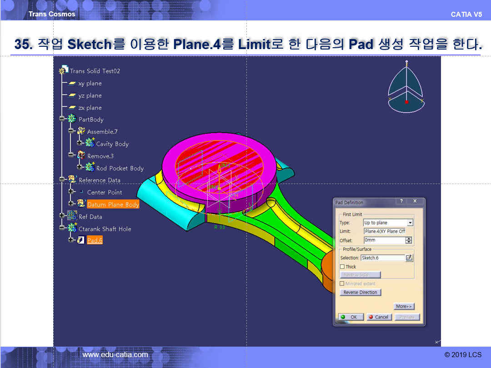Click the Limit field showing Plane.4

[387, 231]
